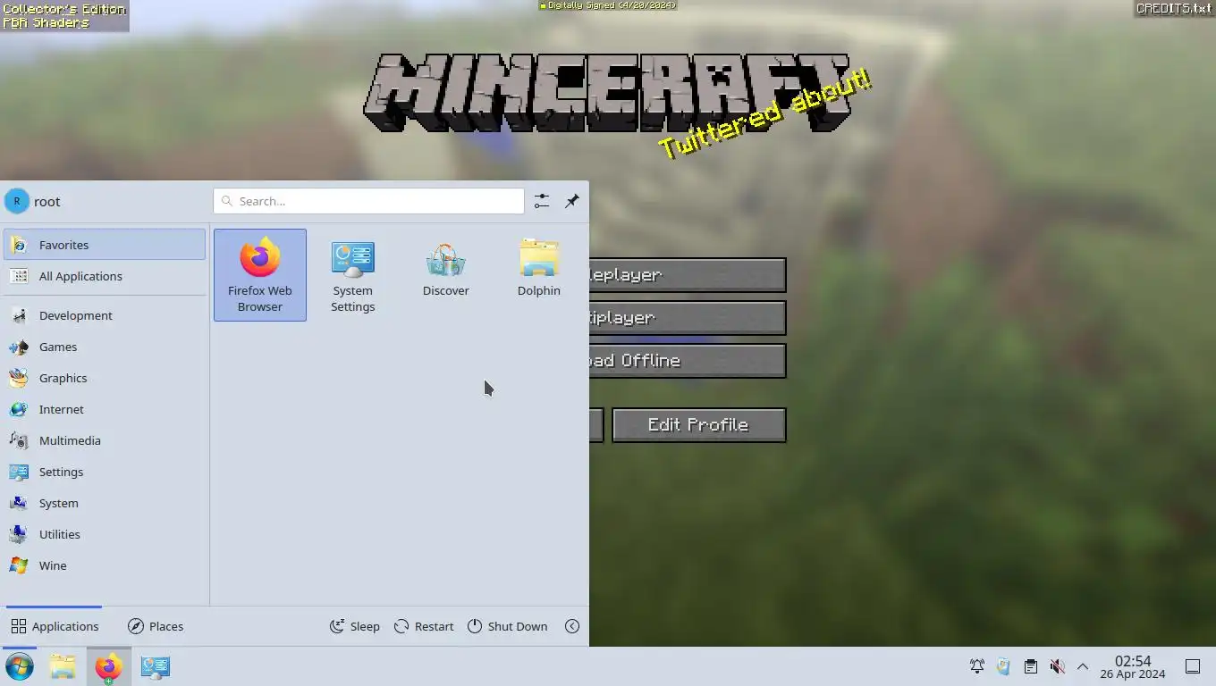Expand hidden system tray icons

pos(1083,666)
